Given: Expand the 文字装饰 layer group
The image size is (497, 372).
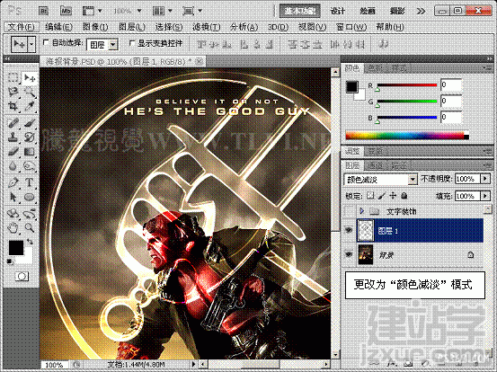Looking at the screenshot, I should pos(361,211).
